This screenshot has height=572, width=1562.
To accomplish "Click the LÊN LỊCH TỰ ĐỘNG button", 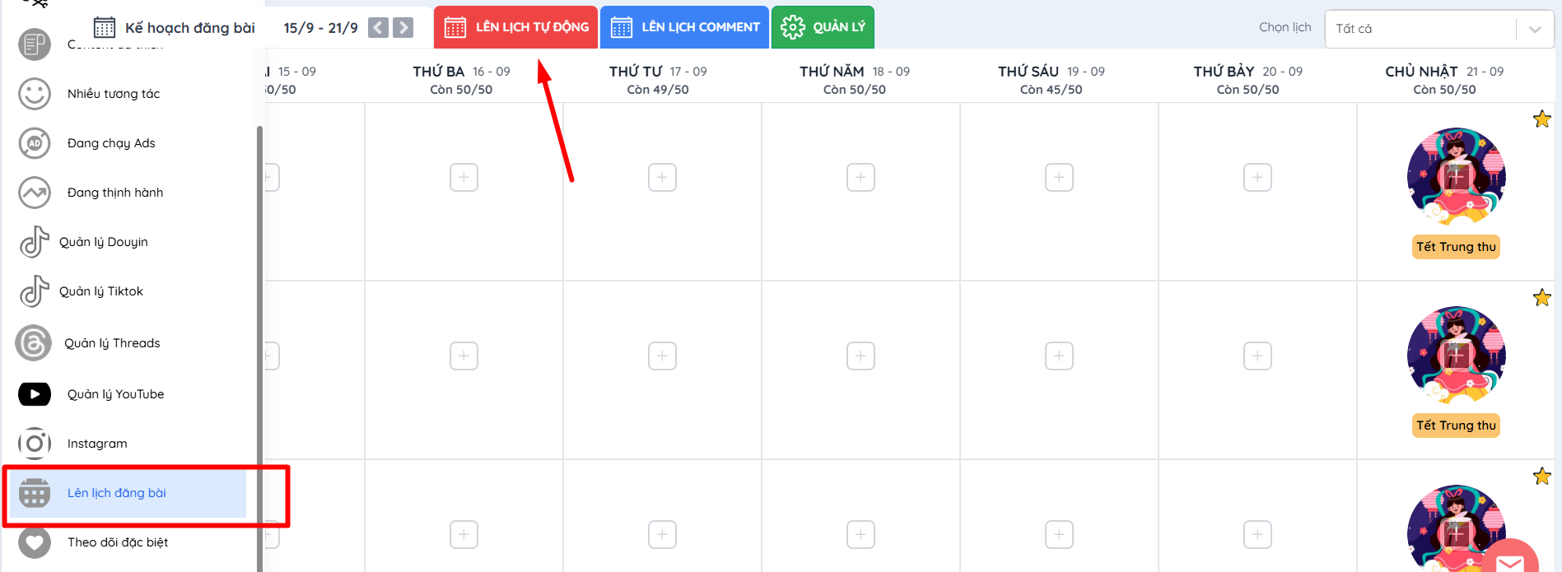I will point(516,27).
